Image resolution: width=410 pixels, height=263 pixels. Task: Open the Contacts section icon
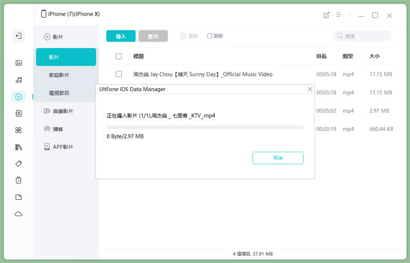pos(18,113)
